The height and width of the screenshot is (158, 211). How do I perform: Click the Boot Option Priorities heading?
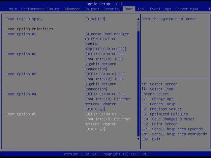(x=30, y=29)
